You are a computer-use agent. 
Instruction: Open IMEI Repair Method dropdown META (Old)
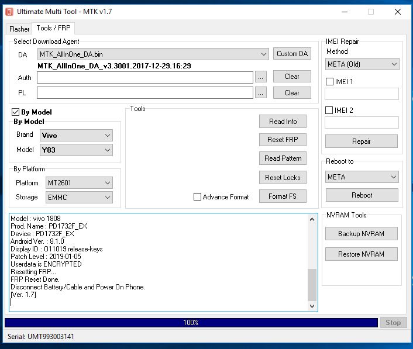pyautogui.click(x=362, y=64)
